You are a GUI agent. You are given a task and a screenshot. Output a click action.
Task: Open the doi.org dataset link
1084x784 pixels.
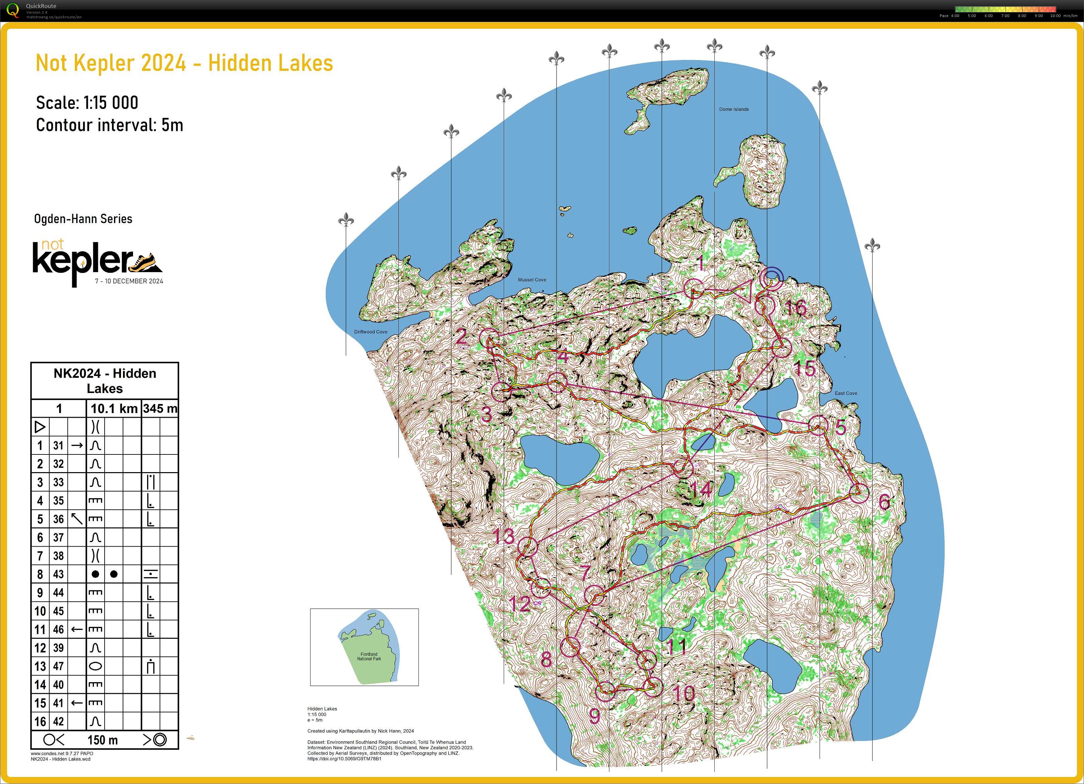(344, 759)
